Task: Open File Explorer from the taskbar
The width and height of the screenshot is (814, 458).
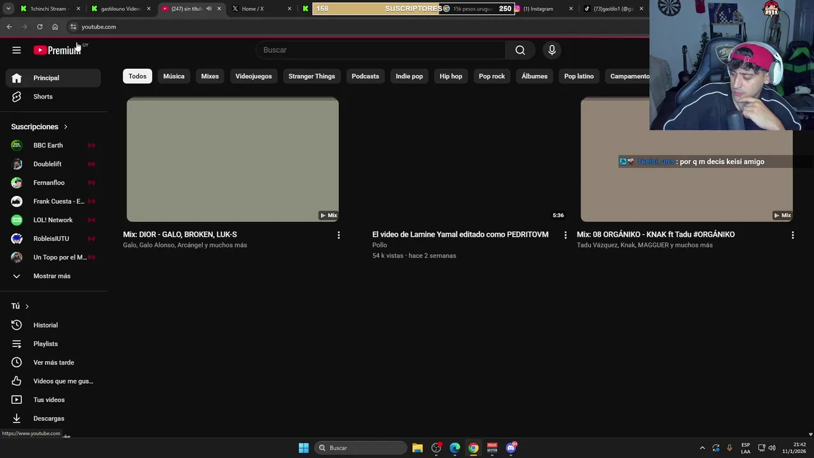Action: (417, 448)
